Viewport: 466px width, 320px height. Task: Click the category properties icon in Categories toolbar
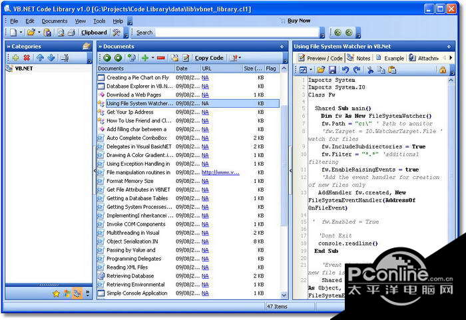pyautogui.click(x=65, y=58)
